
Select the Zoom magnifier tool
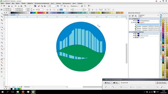coord(2,23)
